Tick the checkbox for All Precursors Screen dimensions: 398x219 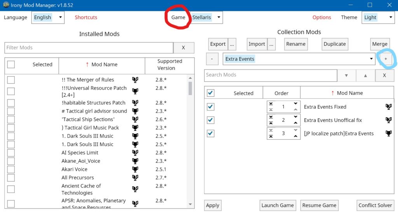coord(11,177)
